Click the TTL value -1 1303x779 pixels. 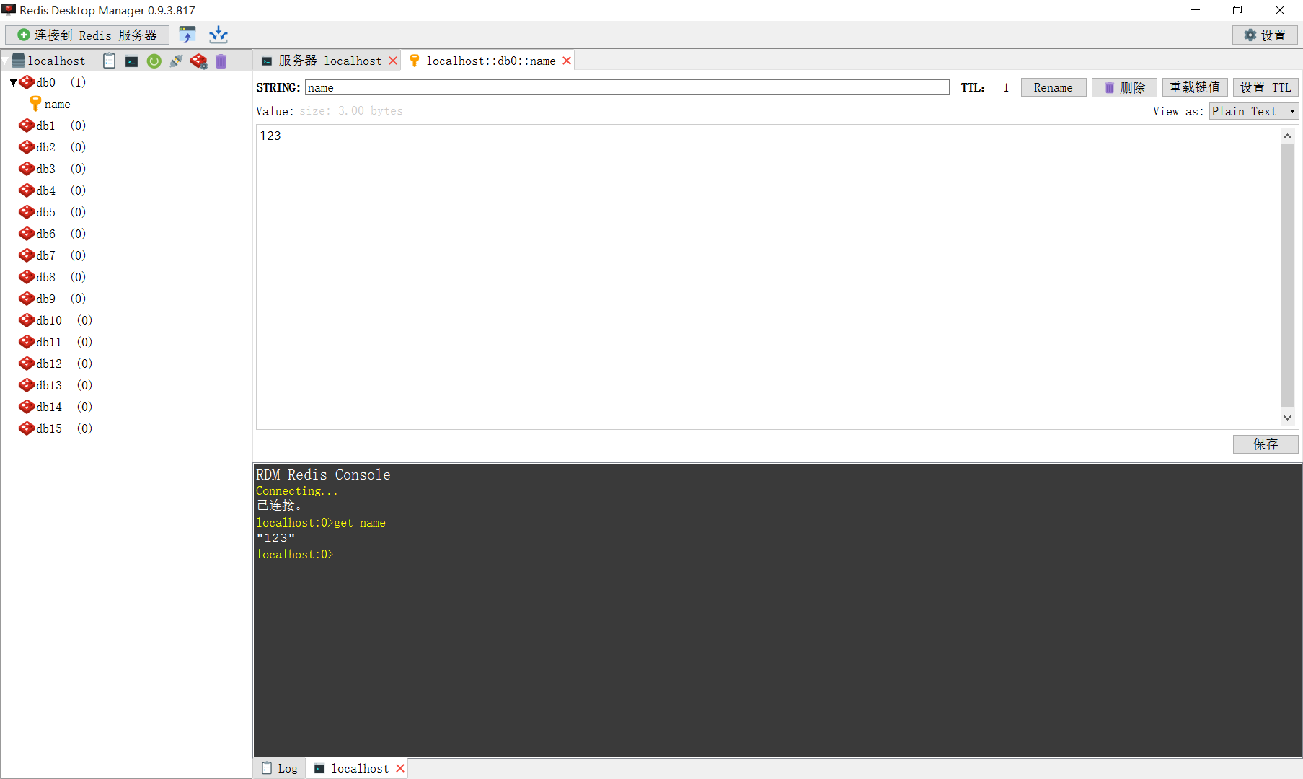[x=1002, y=87]
